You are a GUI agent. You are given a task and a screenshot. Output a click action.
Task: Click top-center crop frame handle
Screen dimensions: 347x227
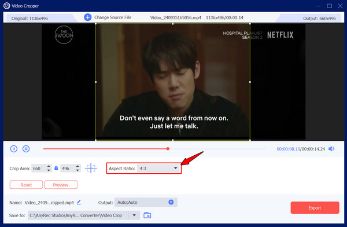173,24
